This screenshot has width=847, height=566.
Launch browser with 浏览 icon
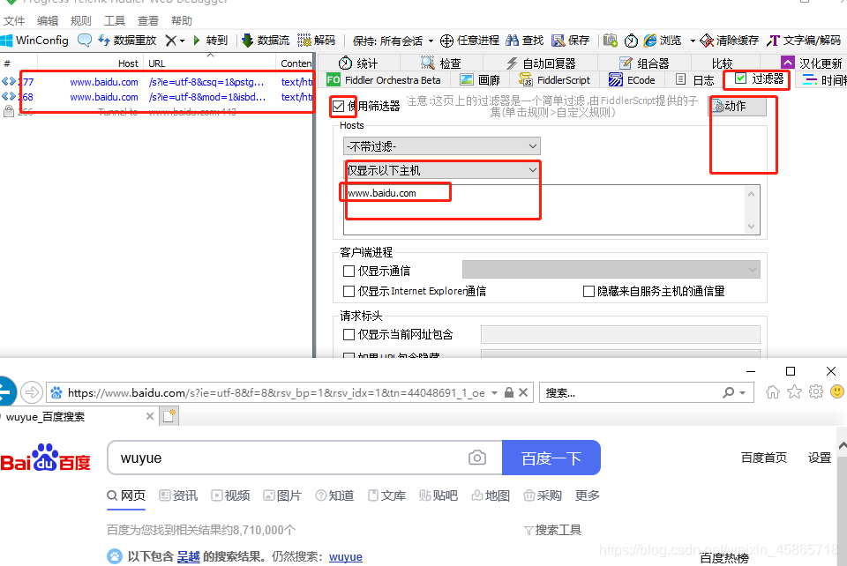tap(663, 41)
